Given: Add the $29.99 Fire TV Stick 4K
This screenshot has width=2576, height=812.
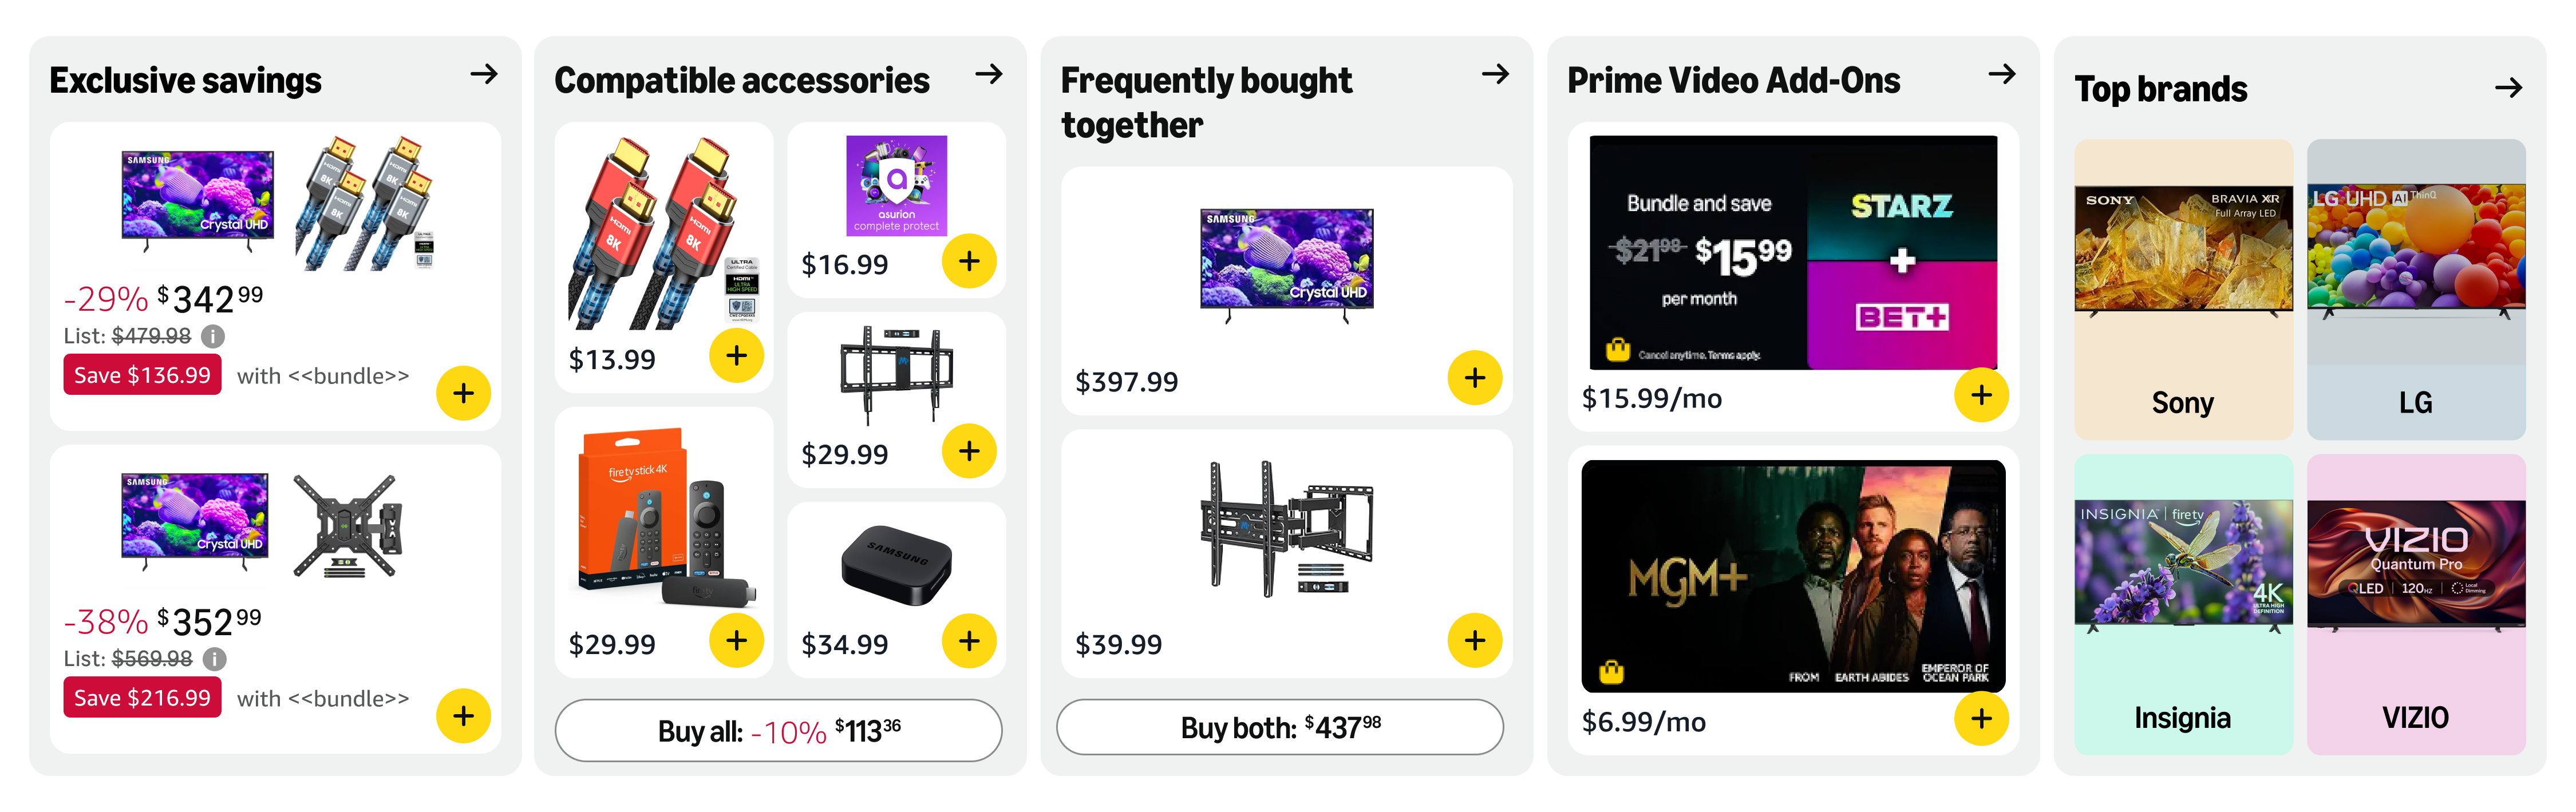Looking at the screenshot, I should pyautogui.click(x=736, y=640).
